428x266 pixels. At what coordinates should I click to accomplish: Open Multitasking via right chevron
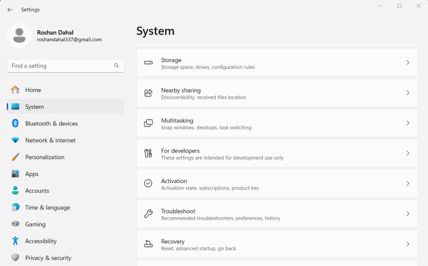(408, 123)
